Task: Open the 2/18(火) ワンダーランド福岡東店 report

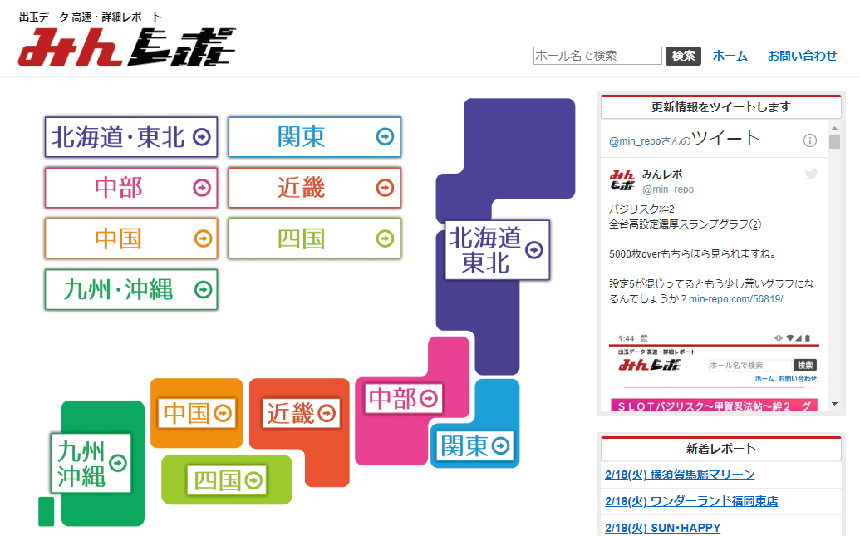Action: pyautogui.click(x=691, y=501)
